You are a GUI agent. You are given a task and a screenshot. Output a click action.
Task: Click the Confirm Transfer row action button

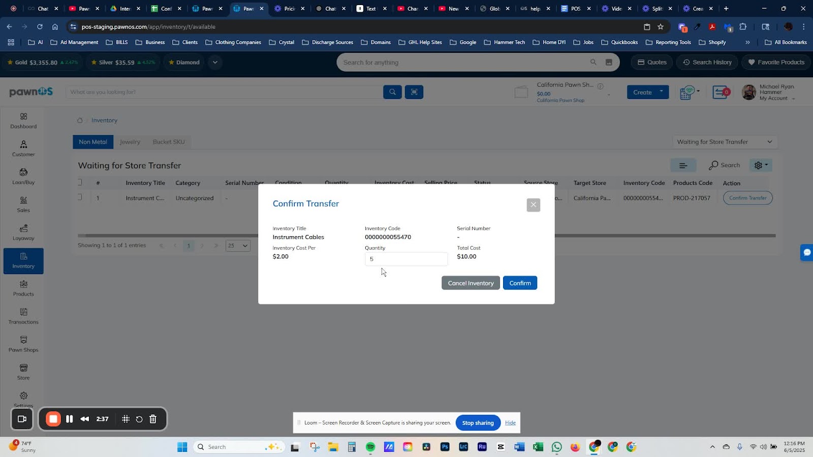click(x=747, y=198)
